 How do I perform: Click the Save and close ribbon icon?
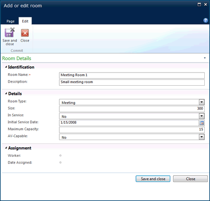(x=9, y=32)
